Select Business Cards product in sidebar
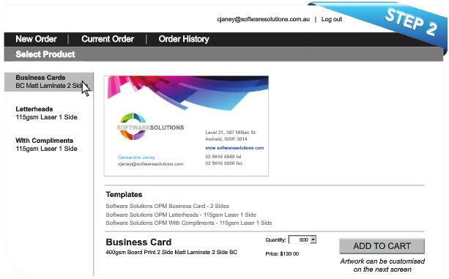The image size is (449, 279). pyautogui.click(x=48, y=82)
